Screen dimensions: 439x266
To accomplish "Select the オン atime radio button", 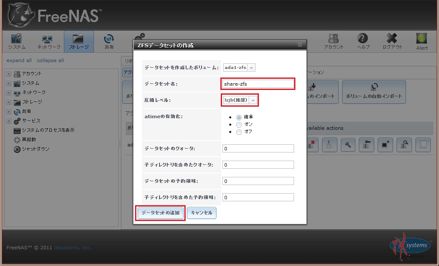I will 239,125.
